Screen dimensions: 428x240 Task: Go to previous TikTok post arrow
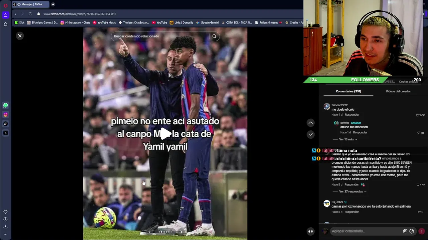click(x=311, y=123)
